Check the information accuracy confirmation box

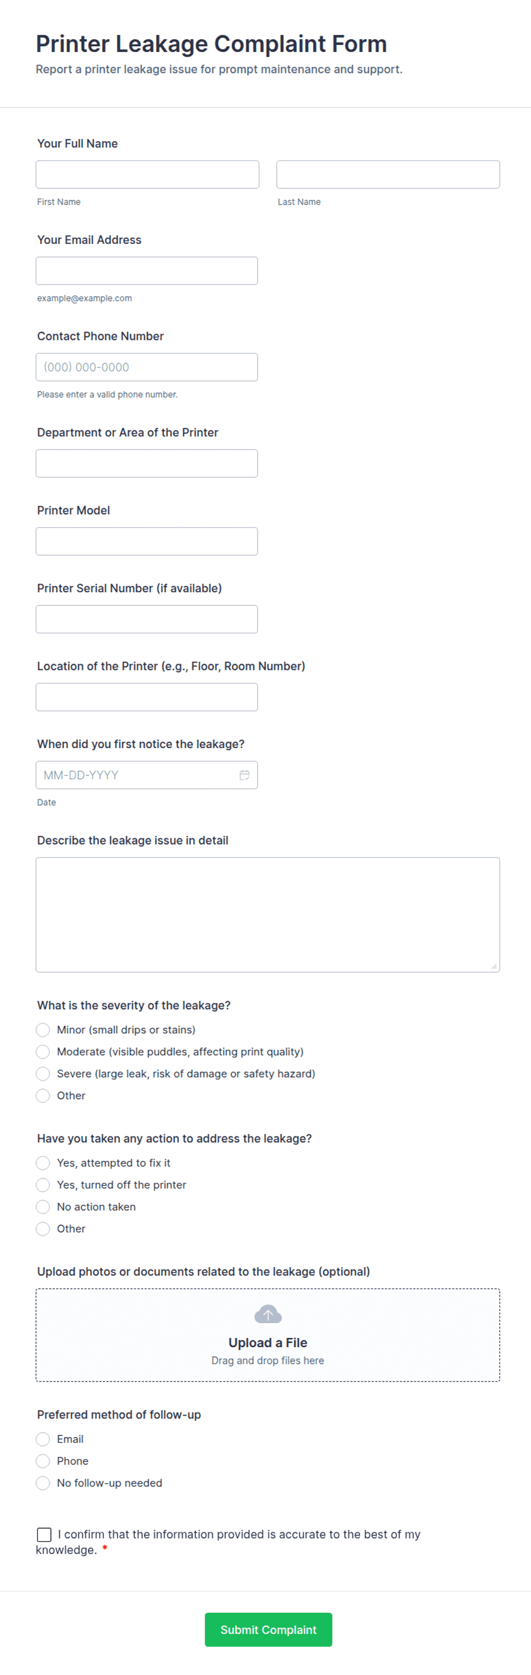tap(44, 1535)
